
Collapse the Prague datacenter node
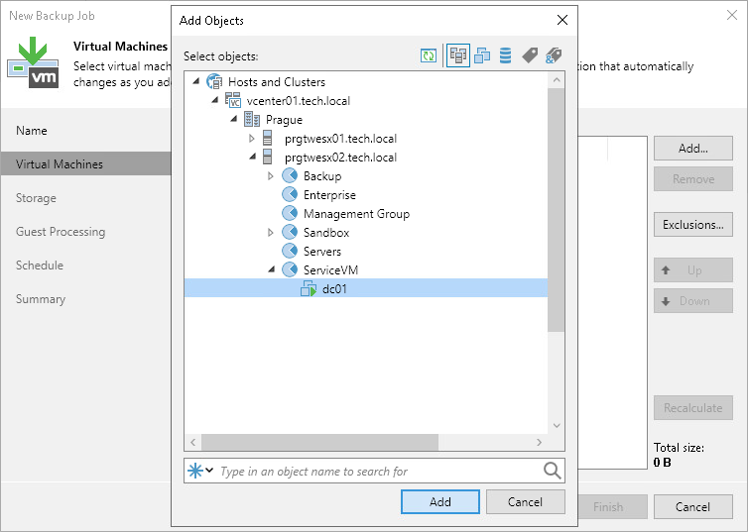click(x=234, y=119)
